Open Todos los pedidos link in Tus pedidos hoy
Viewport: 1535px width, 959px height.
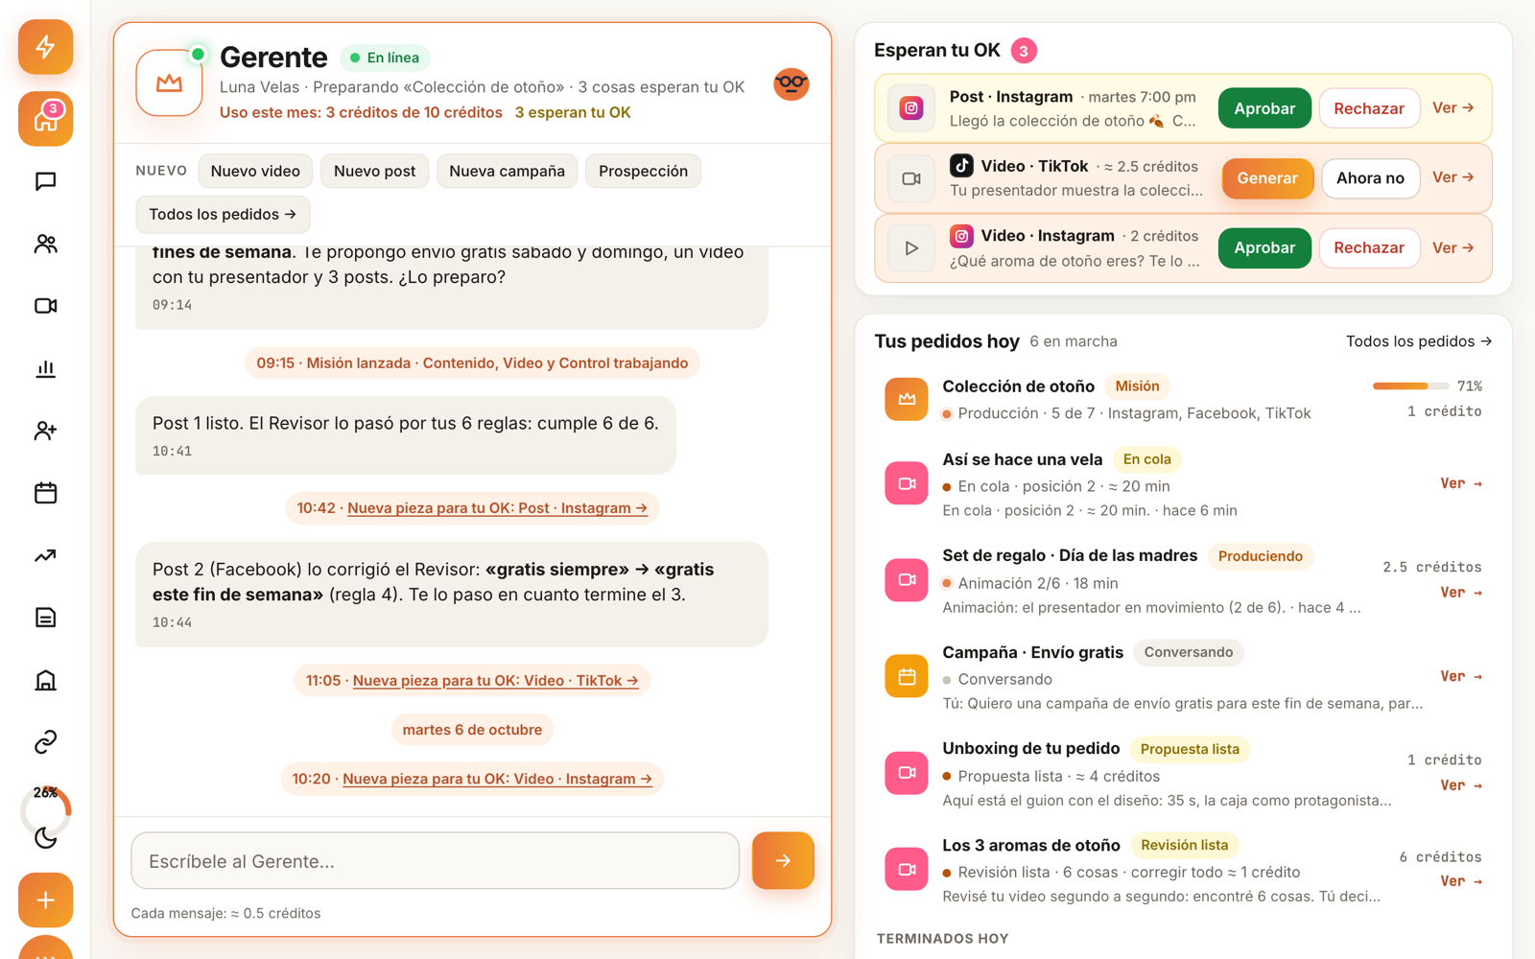(1418, 341)
